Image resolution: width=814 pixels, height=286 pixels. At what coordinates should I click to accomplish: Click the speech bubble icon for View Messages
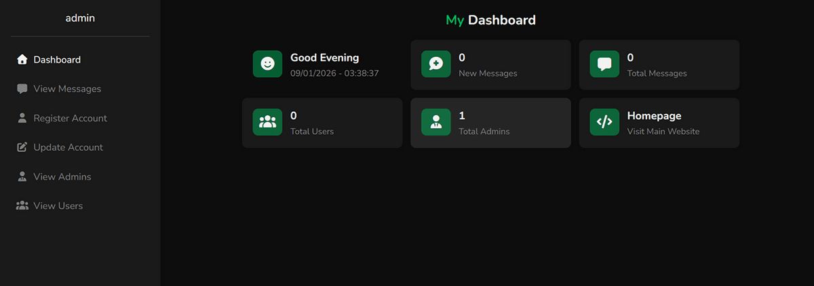coord(22,89)
